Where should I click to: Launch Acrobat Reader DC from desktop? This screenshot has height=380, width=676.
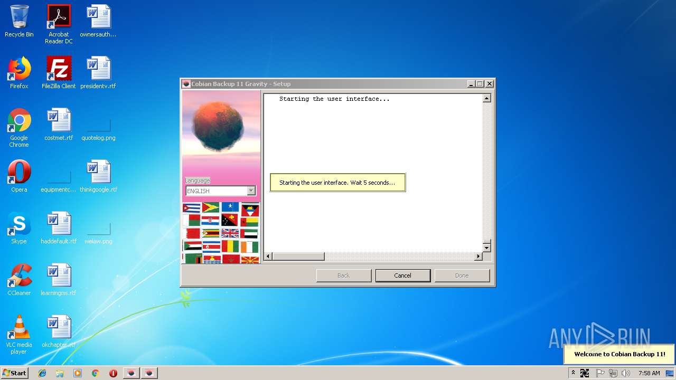[x=59, y=24]
